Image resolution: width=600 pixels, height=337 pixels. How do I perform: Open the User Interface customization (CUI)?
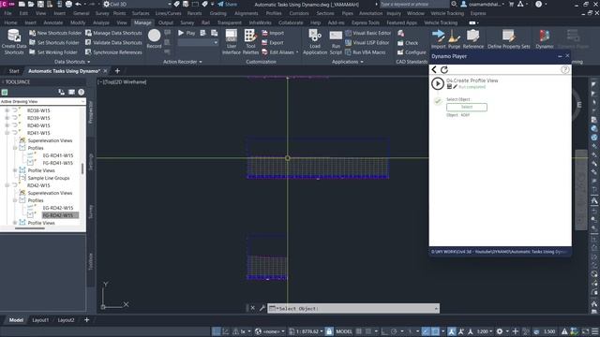coord(232,42)
